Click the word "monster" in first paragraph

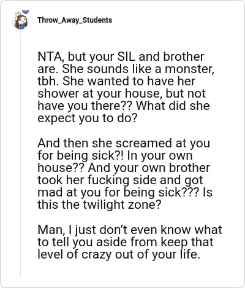pyautogui.click(x=188, y=69)
